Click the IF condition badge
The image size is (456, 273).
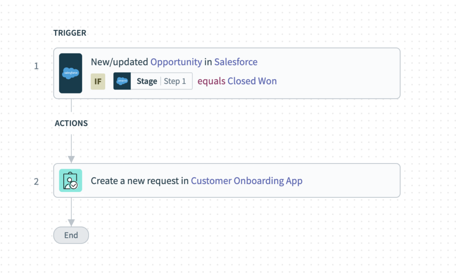(x=98, y=81)
